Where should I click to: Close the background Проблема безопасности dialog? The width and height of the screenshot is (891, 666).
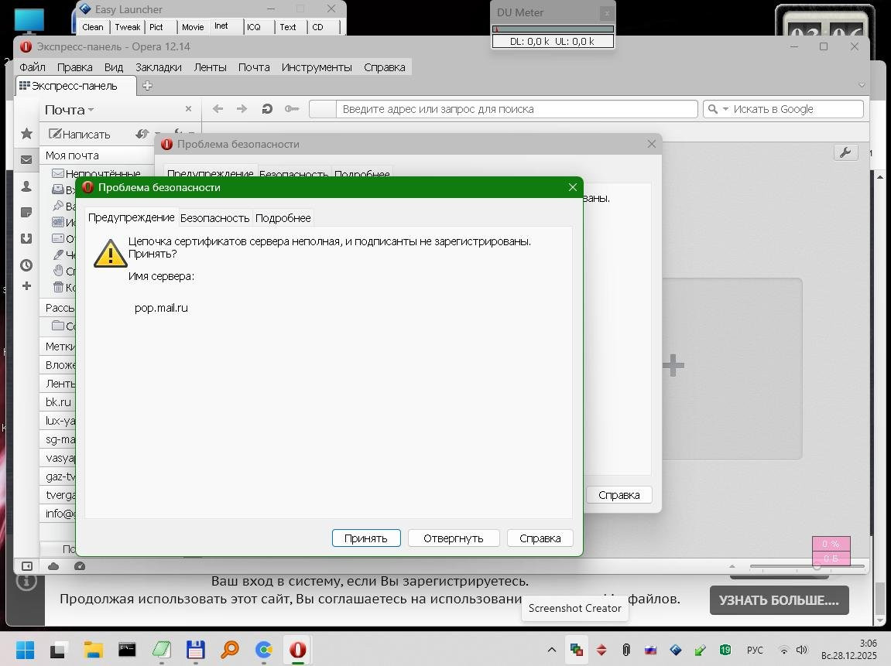coord(651,144)
